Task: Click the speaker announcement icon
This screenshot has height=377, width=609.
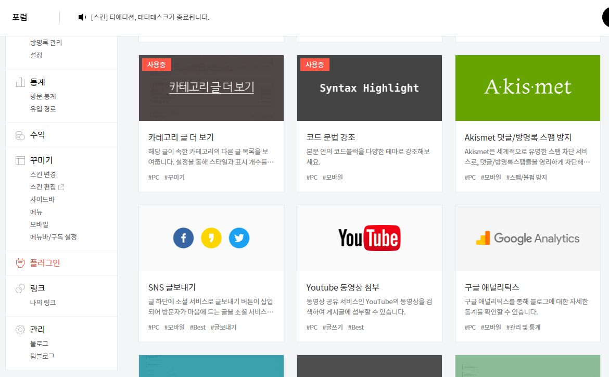Action: point(82,17)
